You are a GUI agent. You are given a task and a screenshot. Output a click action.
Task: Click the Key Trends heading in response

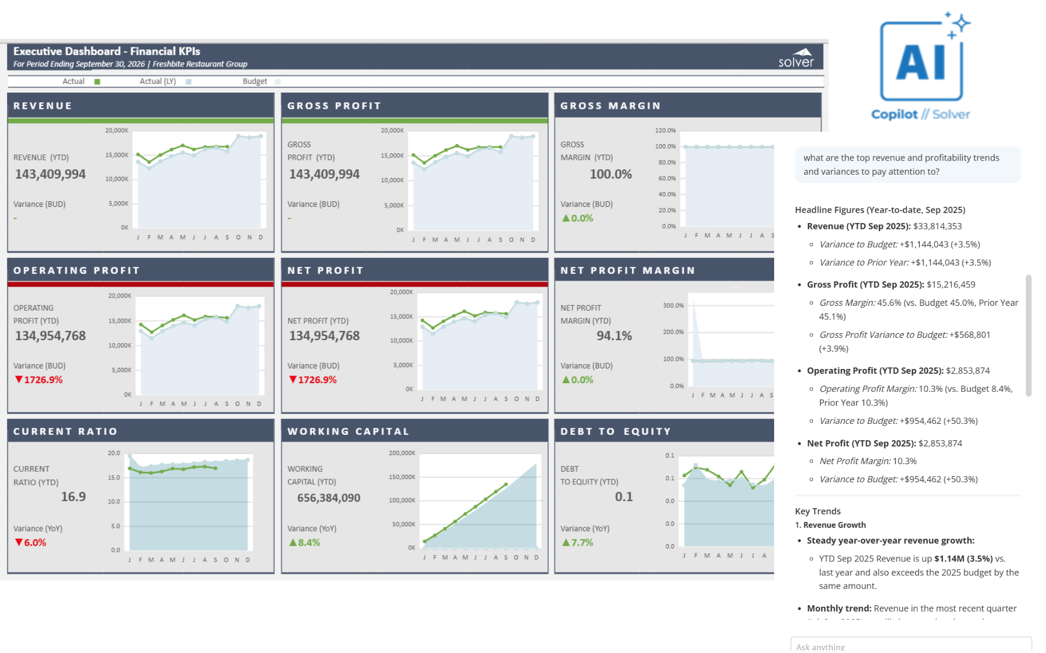click(x=817, y=511)
